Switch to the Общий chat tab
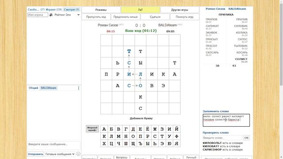Image resolution: width=283 pixels, height=159 pixels. point(34,88)
